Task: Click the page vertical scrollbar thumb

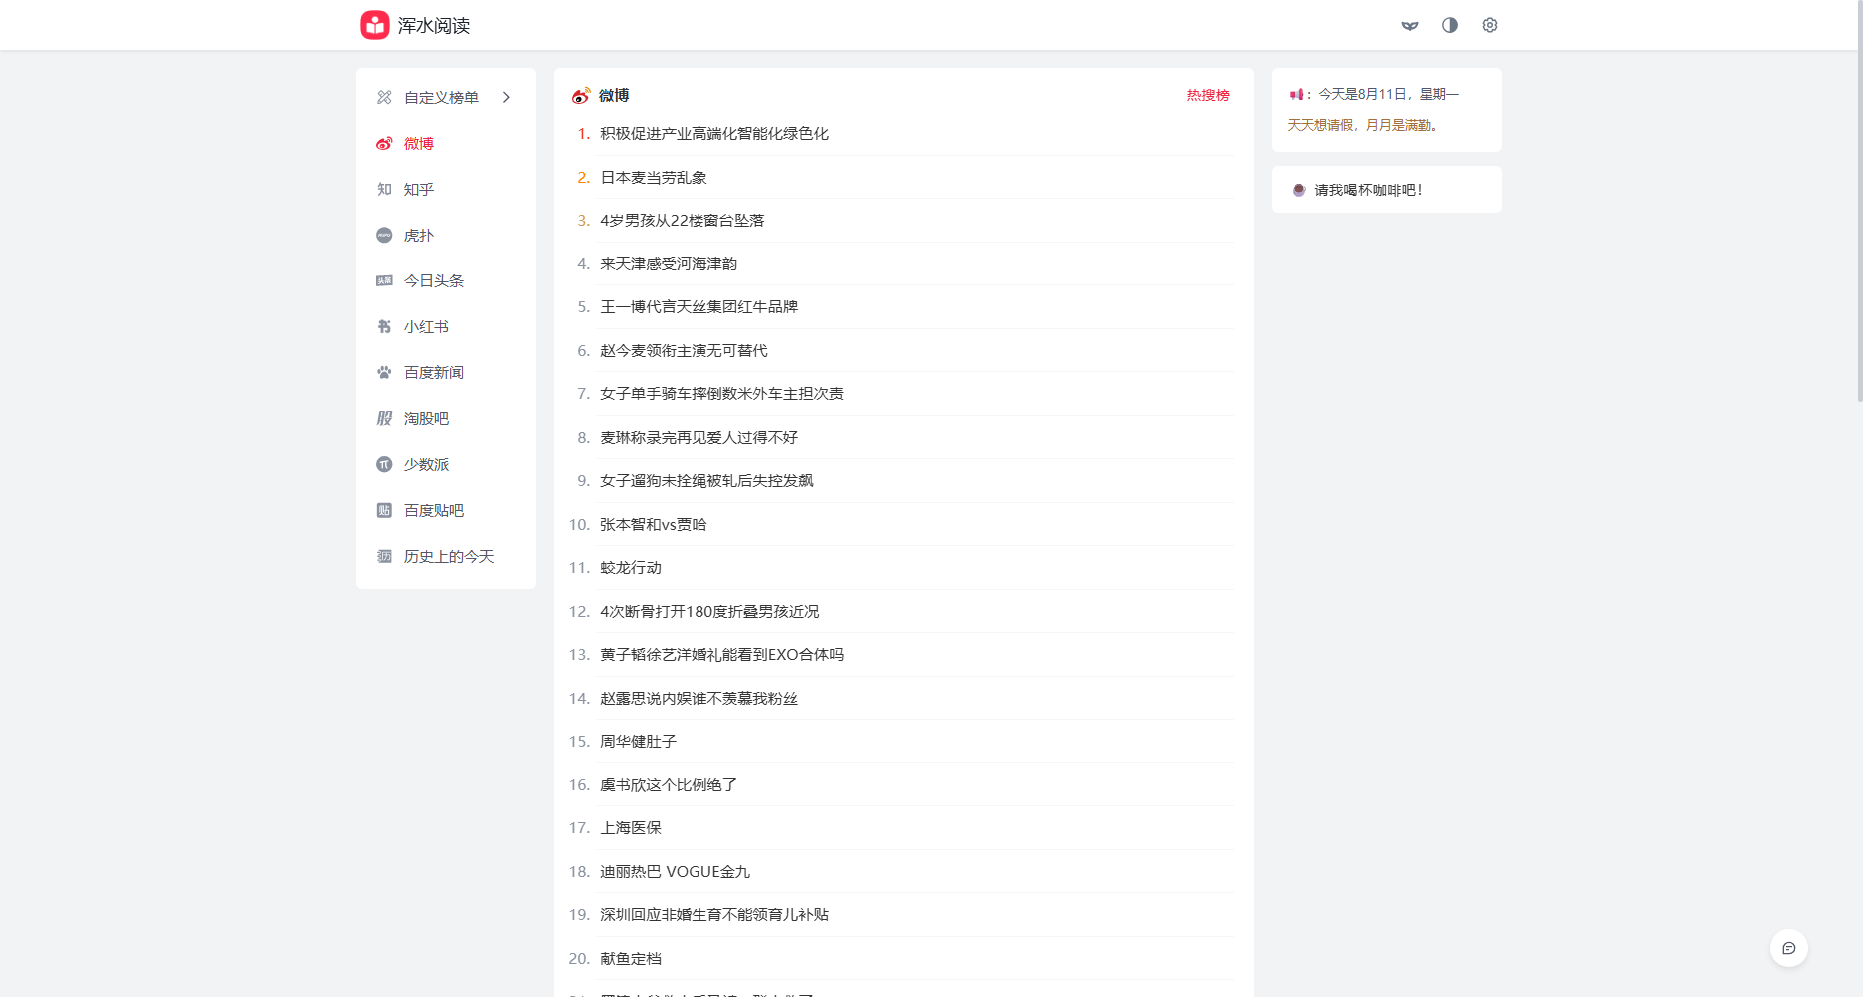Action: pyautogui.click(x=1859, y=201)
